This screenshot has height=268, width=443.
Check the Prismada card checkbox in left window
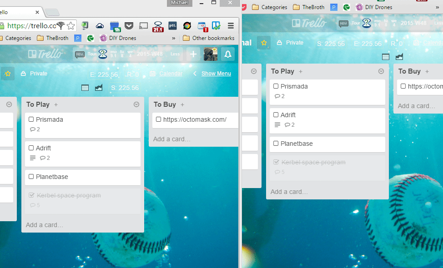tap(31, 119)
